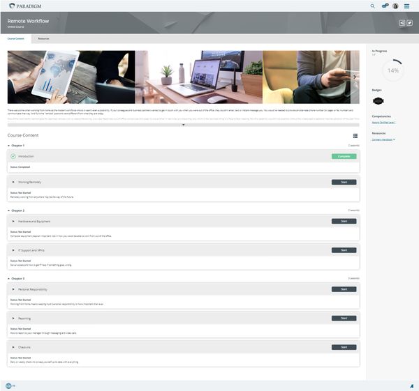Image resolution: width=419 pixels, height=391 pixels.
Task: Expand the Working Remotely lesson arrow
Action: [x=13, y=182]
